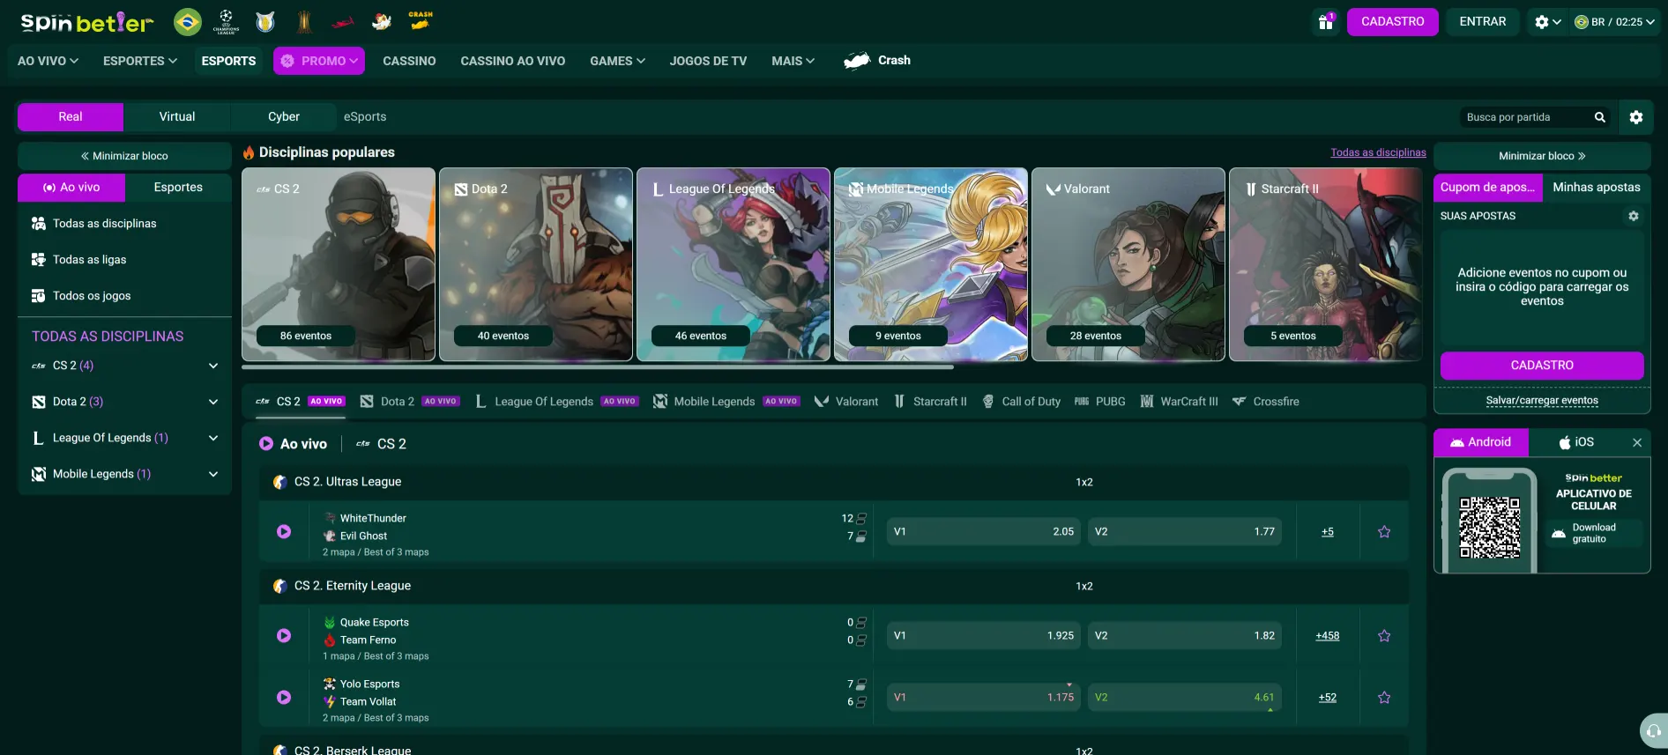Select the PUBG discipline filter

[1099, 402]
